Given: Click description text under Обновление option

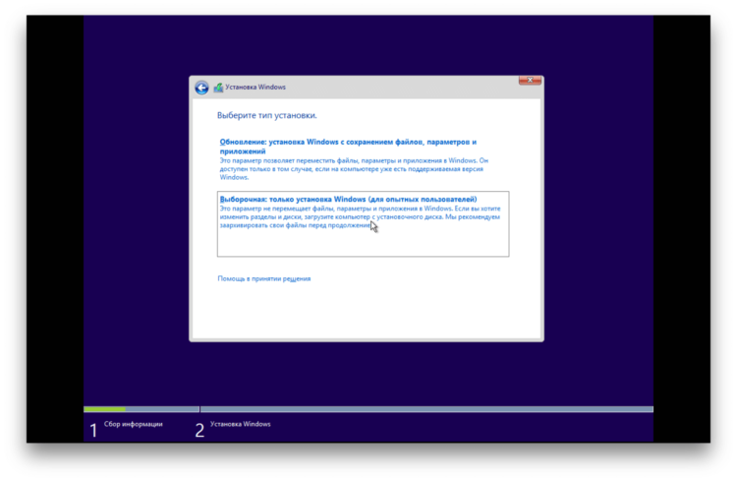Looking at the screenshot, I should pos(354,169).
